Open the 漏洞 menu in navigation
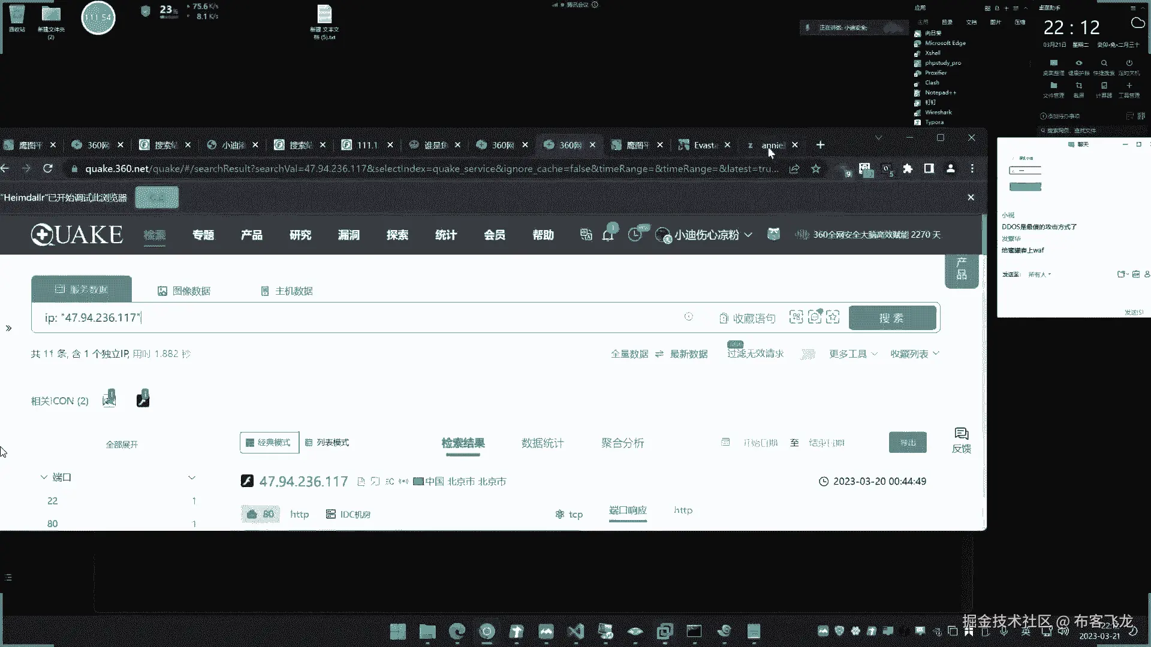This screenshot has width=1151, height=647. point(348,235)
